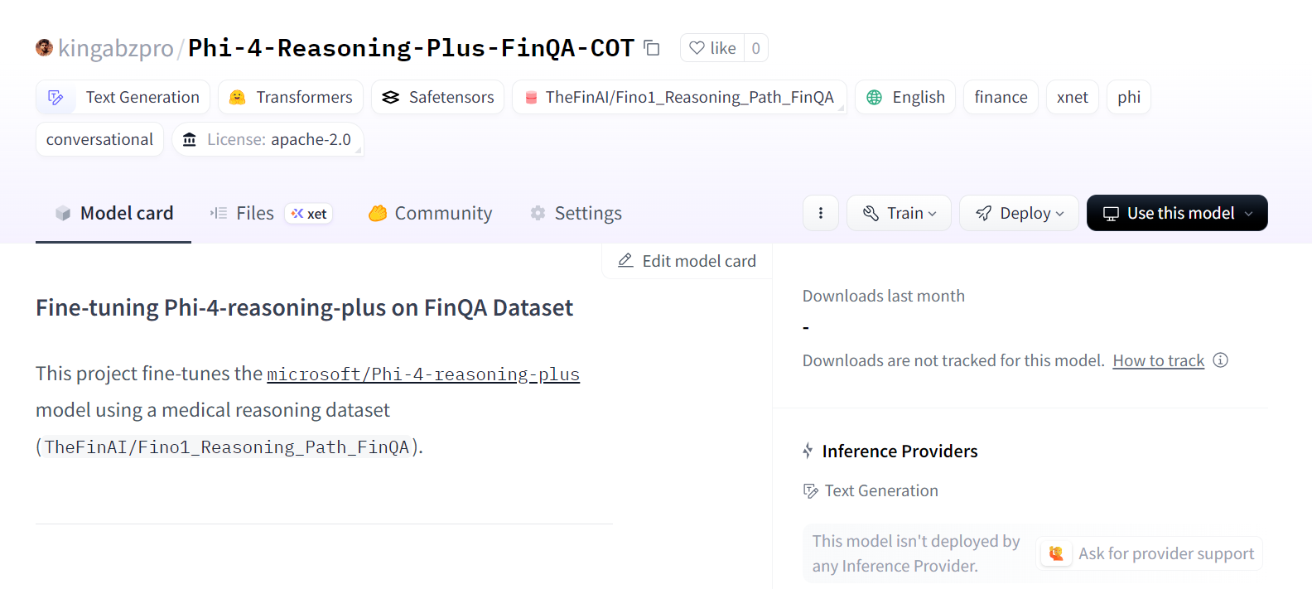The width and height of the screenshot is (1312, 589).
Task: Select the License apache-2.0 tag
Action: pyautogui.click(x=268, y=139)
